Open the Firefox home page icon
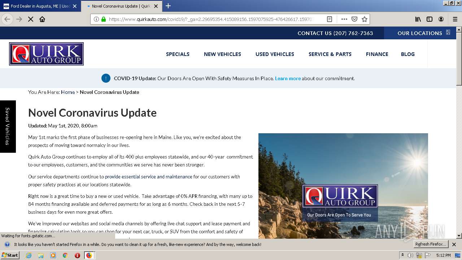This screenshot has width=462, height=260. (x=42, y=19)
